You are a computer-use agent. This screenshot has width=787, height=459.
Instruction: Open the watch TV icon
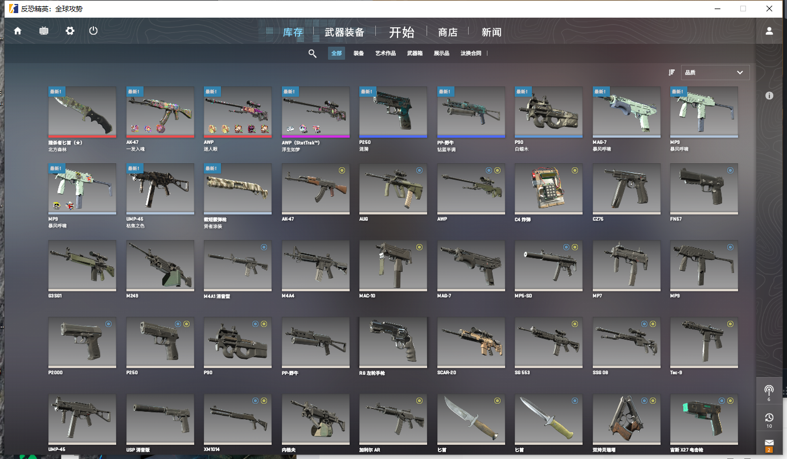[x=44, y=31]
